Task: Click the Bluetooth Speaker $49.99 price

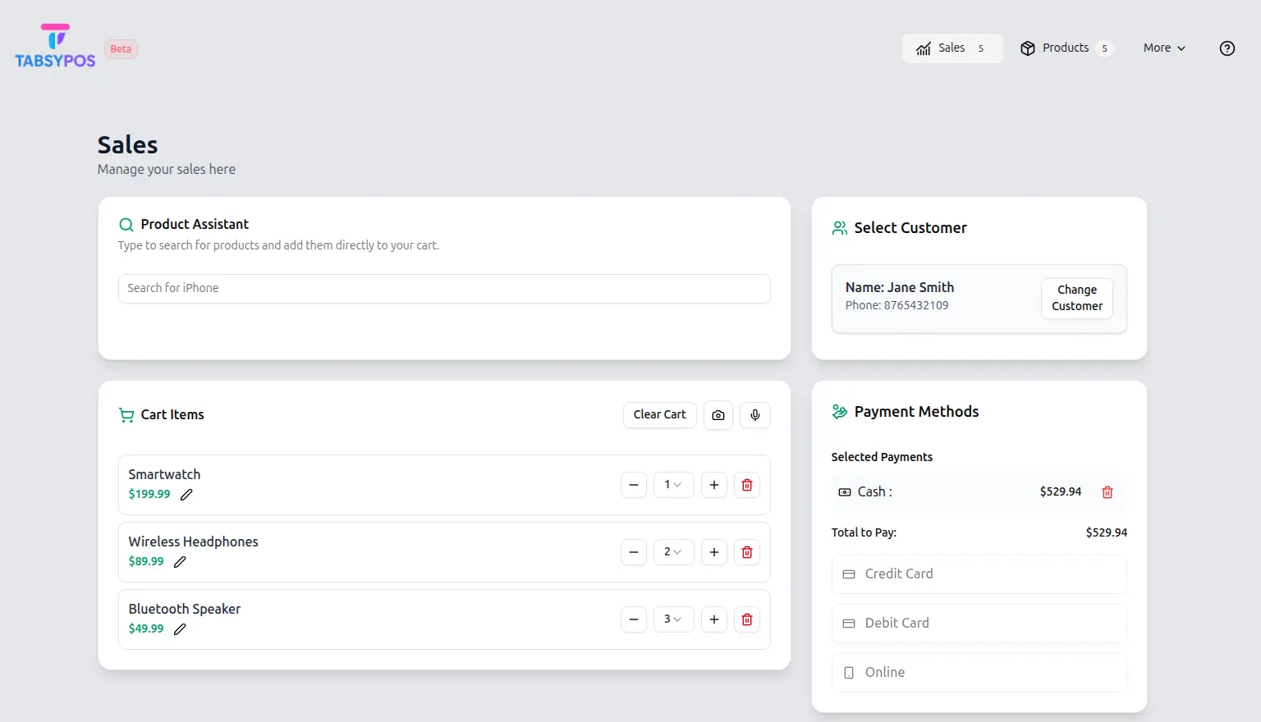Action: click(x=146, y=628)
